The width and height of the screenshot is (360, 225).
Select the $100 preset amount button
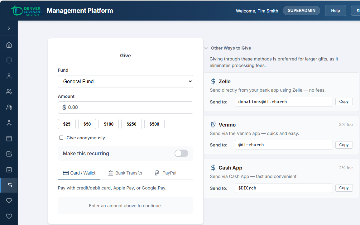tap(108, 124)
